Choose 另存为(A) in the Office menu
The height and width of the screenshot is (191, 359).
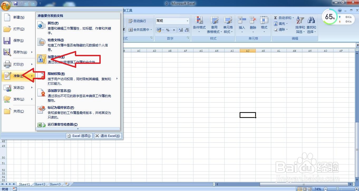click(x=18, y=52)
